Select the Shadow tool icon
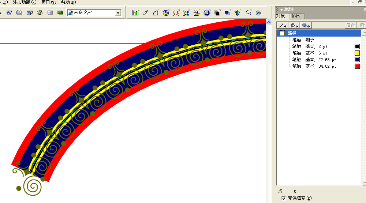366x203 pixels. [x=227, y=13]
